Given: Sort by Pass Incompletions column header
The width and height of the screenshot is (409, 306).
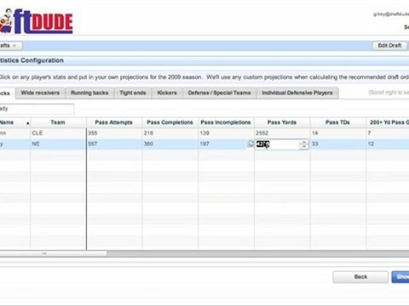Looking at the screenshot, I should pos(226,122).
